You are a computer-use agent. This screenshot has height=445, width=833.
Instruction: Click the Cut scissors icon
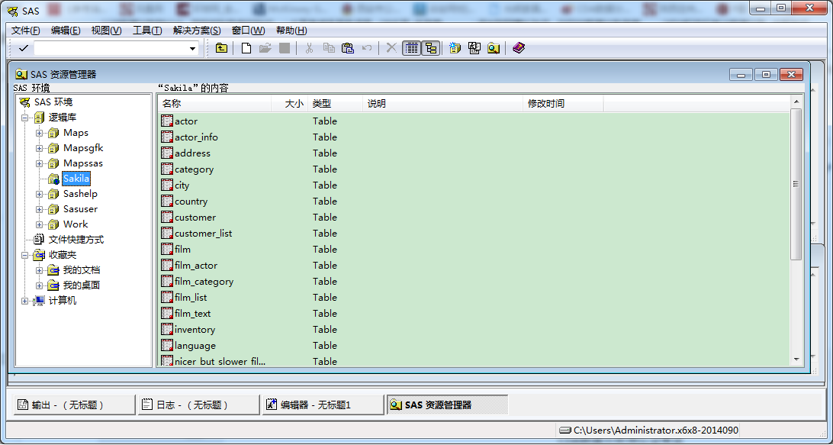point(309,48)
